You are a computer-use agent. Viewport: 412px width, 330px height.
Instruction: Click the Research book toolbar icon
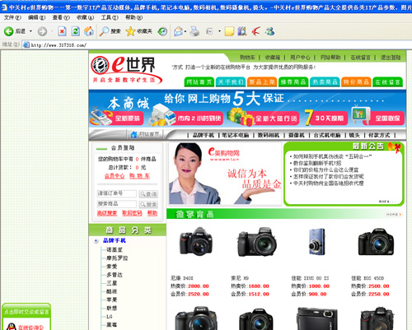(242, 31)
